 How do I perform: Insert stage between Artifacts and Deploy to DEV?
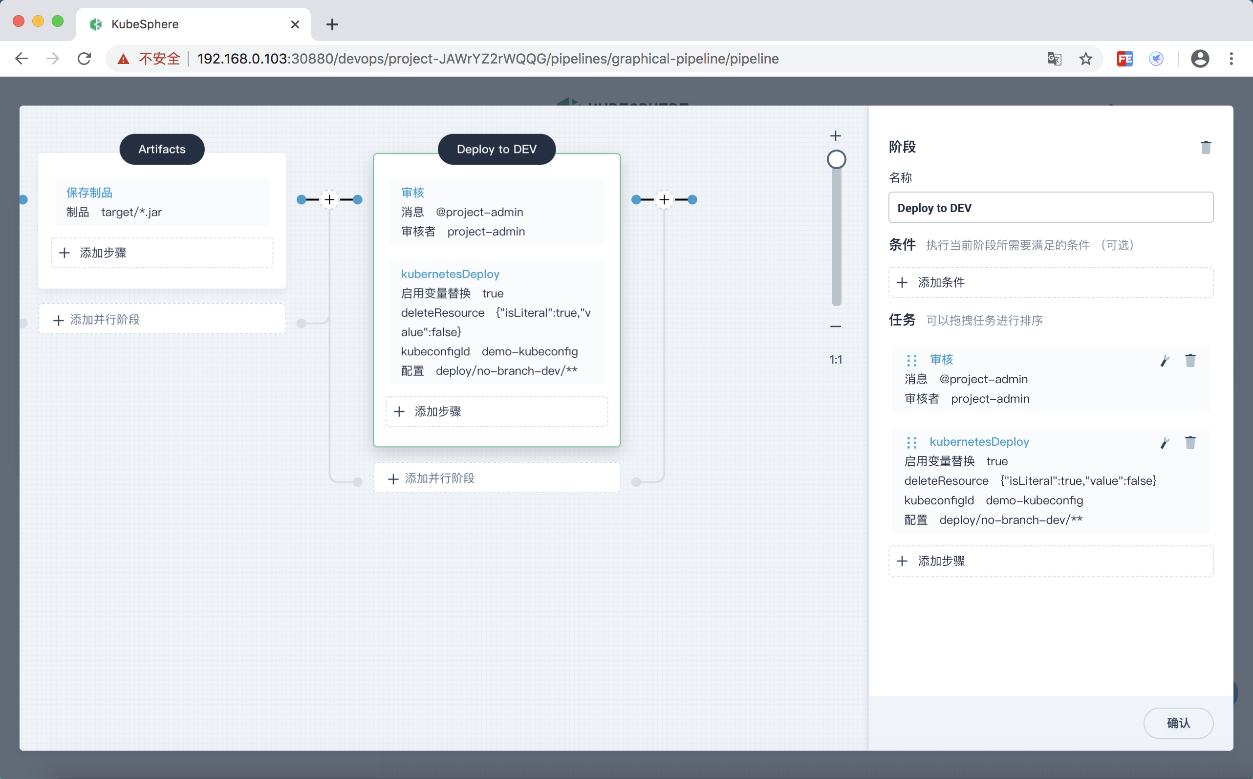(x=330, y=199)
